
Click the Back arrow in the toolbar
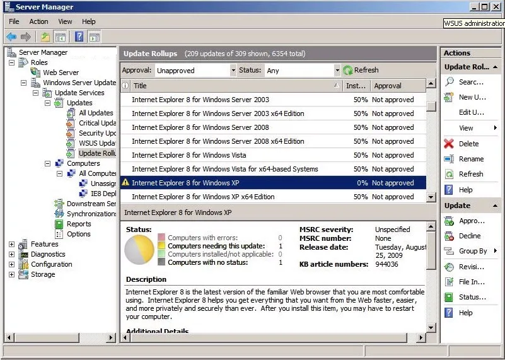(11, 37)
